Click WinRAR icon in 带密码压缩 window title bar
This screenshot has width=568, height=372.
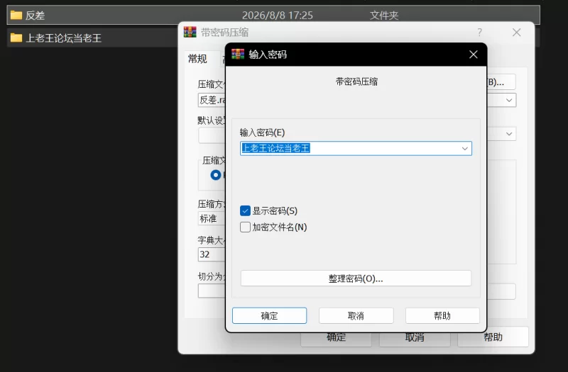(x=190, y=32)
